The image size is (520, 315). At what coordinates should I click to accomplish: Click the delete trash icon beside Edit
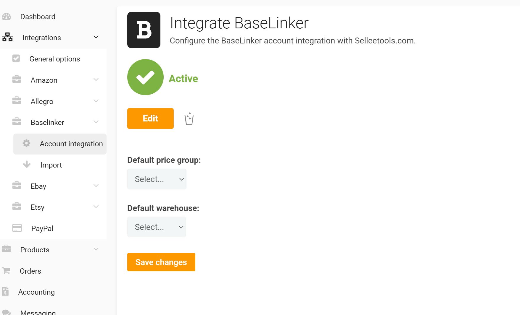pyautogui.click(x=189, y=119)
